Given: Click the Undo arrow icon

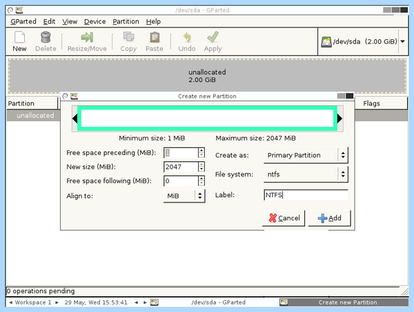Looking at the screenshot, I should tap(187, 37).
